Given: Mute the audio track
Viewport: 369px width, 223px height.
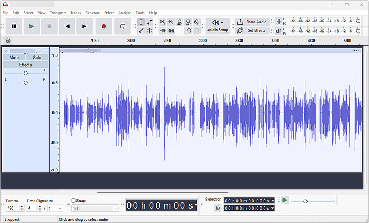Looking at the screenshot, I should [x=14, y=58].
